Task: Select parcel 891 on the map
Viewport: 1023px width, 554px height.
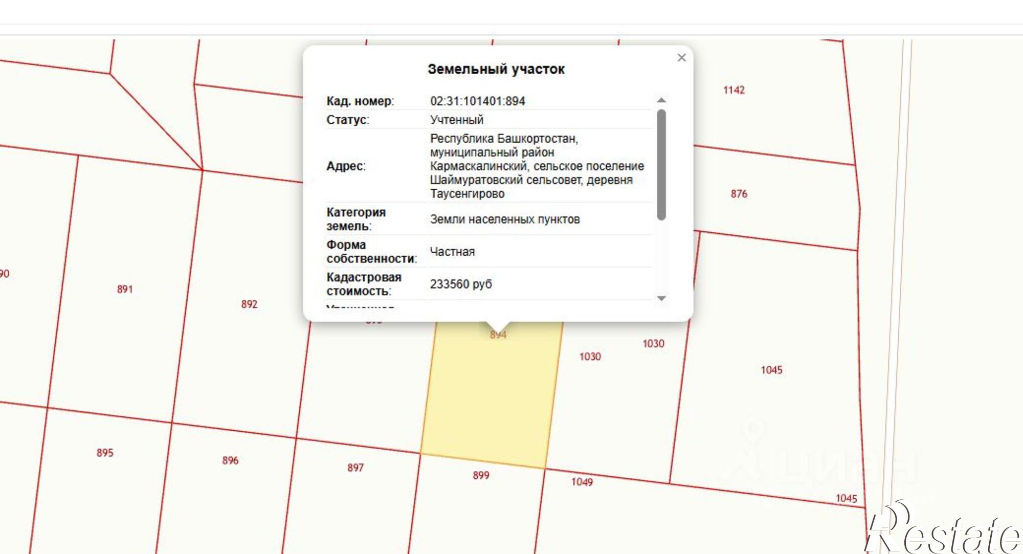Action: [125, 290]
